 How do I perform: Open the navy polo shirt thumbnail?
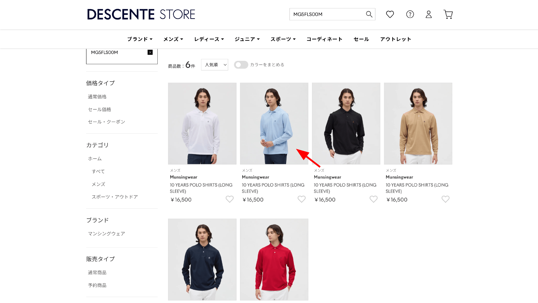pos(202,260)
